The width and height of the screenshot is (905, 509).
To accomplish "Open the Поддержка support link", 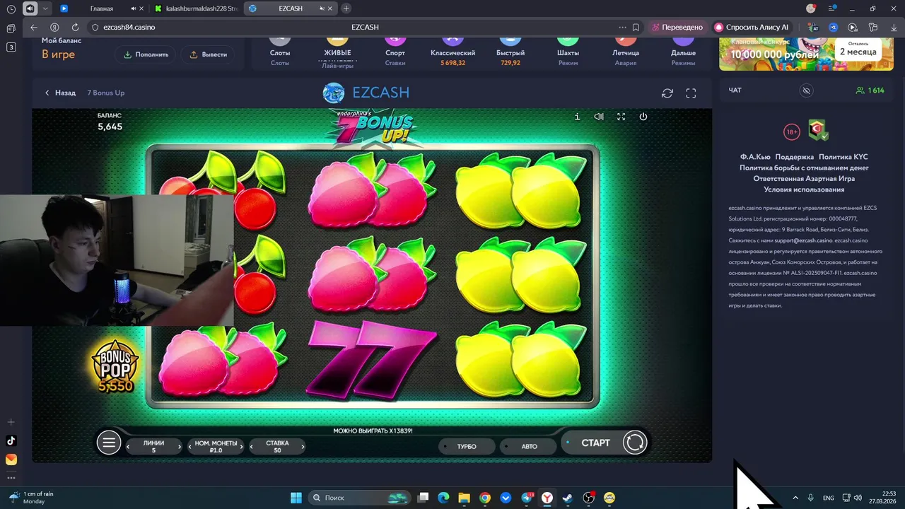I will coord(794,157).
